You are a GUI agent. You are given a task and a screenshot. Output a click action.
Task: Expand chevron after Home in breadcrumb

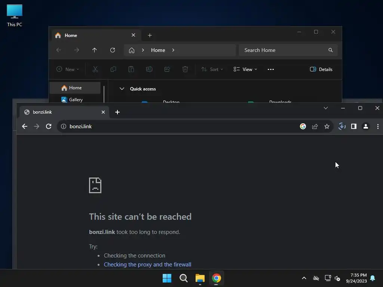173,50
